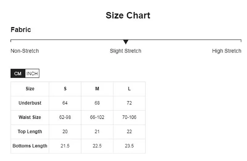The width and height of the screenshot is (247, 161).
Task: Select the L size column header
Action: coord(129,89)
